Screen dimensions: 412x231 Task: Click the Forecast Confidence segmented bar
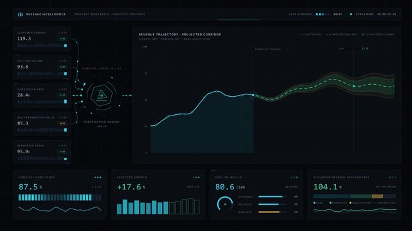coord(60,198)
